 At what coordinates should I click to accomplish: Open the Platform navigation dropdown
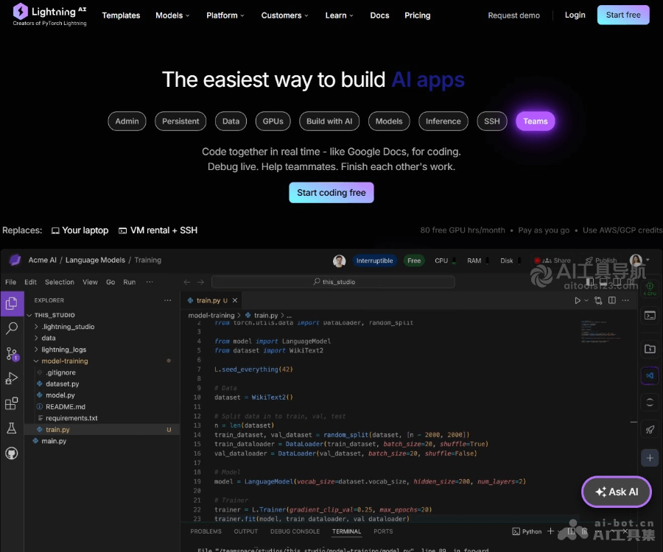225,15
